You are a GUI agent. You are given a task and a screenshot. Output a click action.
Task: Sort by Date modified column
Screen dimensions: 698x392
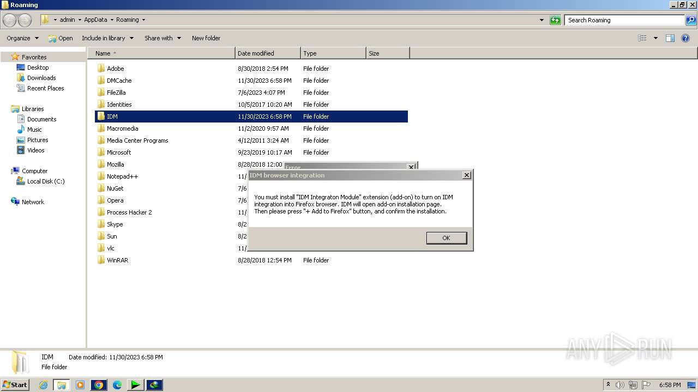(x=268, y=53)
